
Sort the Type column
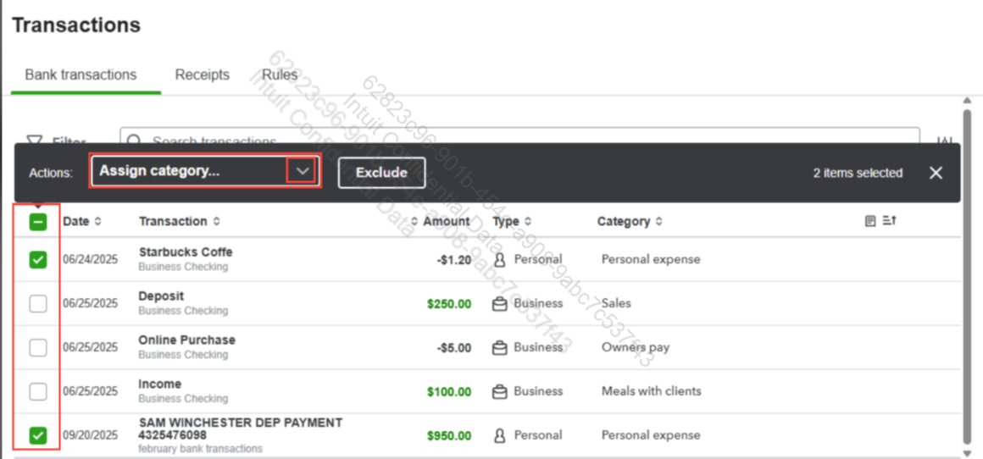[528, 222]
